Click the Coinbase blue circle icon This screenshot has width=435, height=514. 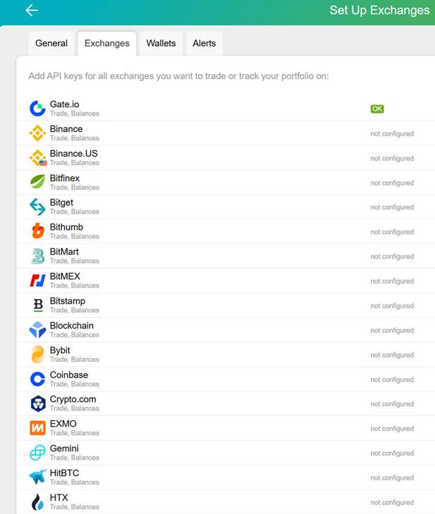(x=37, y=379)
